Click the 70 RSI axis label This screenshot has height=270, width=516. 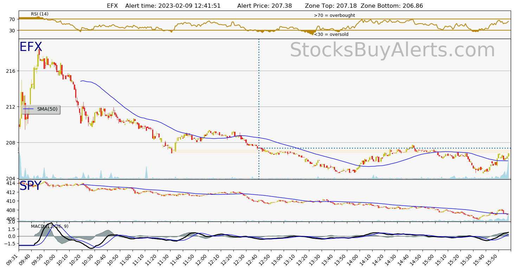click(12, 19)
